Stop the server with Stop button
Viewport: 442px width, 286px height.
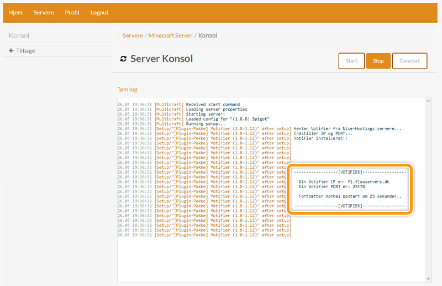378,61
